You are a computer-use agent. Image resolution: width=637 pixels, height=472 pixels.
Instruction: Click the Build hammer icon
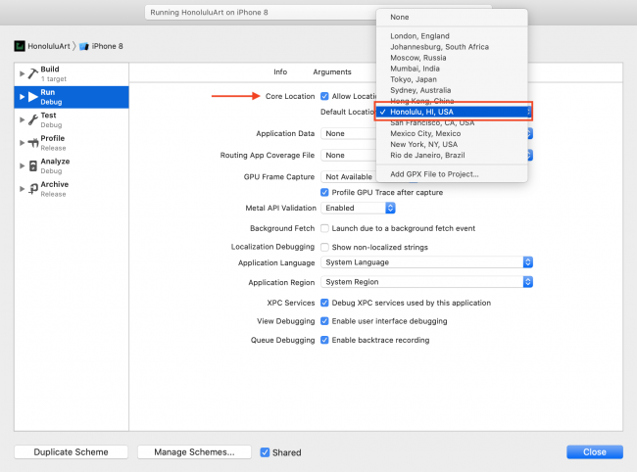33,73
